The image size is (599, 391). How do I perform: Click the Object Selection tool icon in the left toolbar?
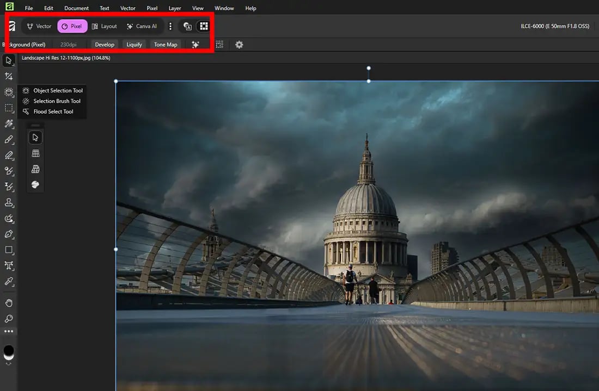click(9, 92)
